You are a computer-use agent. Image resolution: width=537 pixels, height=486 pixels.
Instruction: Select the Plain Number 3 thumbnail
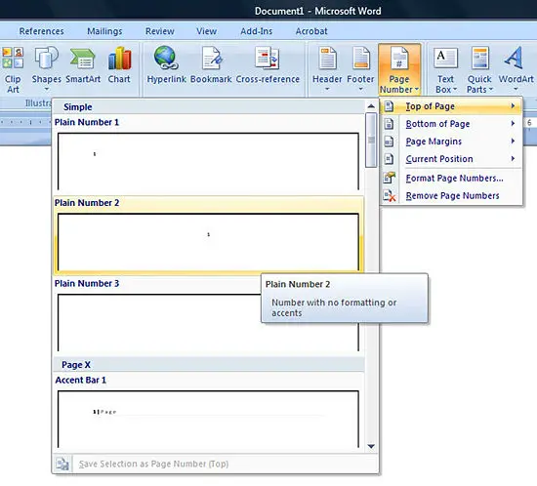coord(208,323)
